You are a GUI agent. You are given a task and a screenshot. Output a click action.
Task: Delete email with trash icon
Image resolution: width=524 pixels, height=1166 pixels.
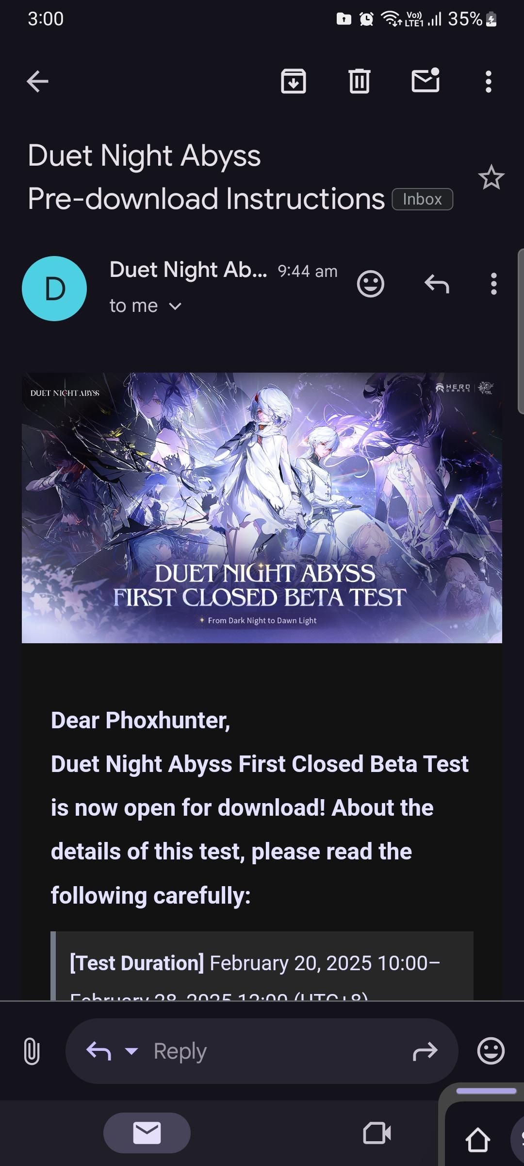359,81
